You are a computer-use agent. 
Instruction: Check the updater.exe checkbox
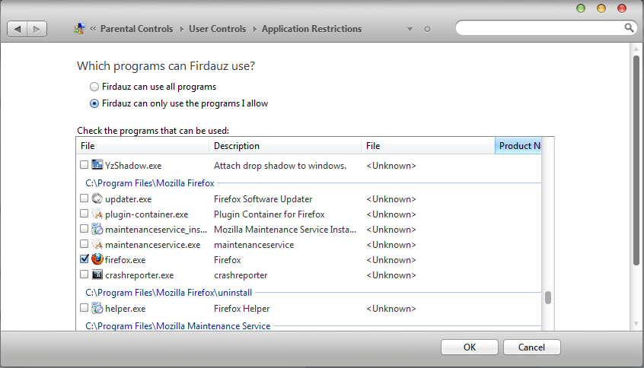point(84,198)
